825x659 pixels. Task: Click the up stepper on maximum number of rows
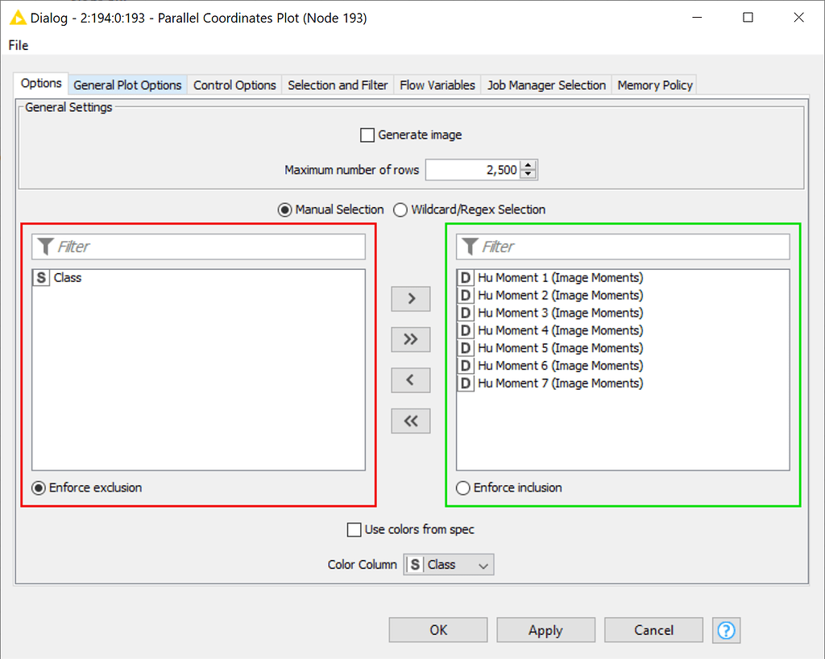(528, 165)
